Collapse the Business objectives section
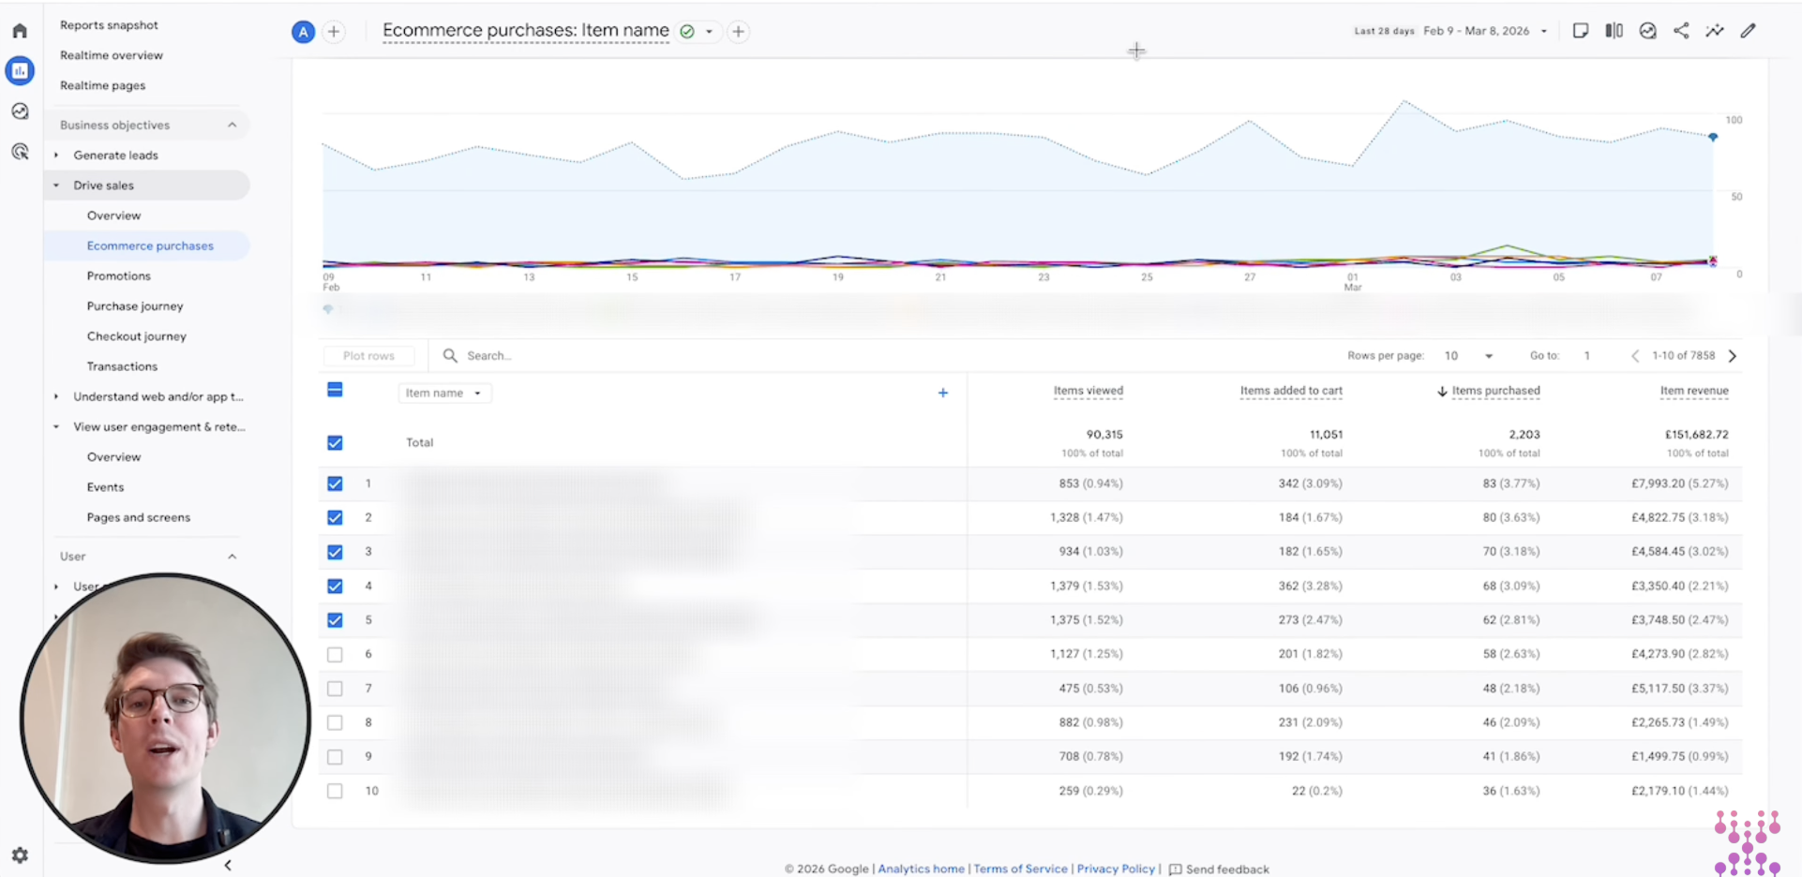 tap(233, 124)
